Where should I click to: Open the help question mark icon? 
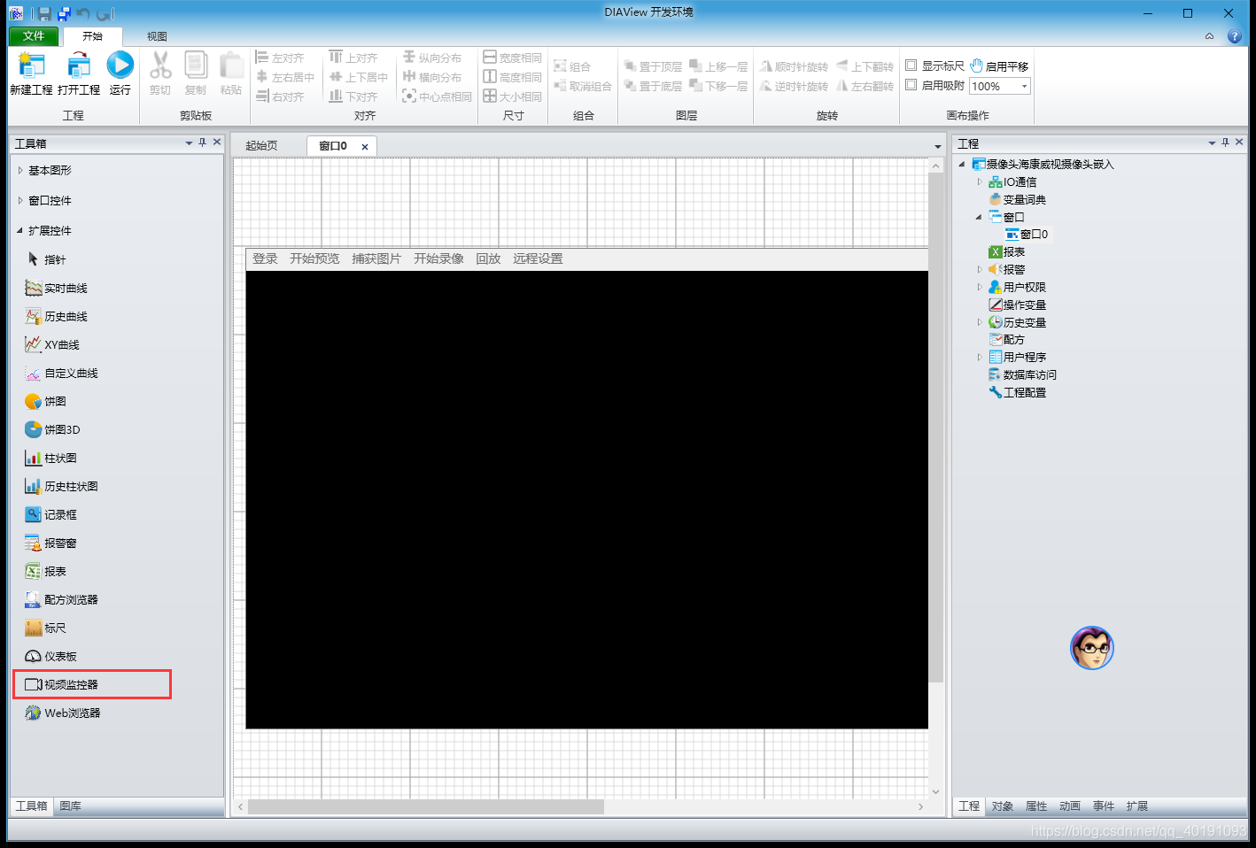(1234, 36)
